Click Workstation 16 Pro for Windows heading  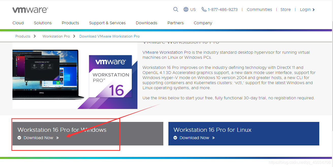(x=62, y=130)
